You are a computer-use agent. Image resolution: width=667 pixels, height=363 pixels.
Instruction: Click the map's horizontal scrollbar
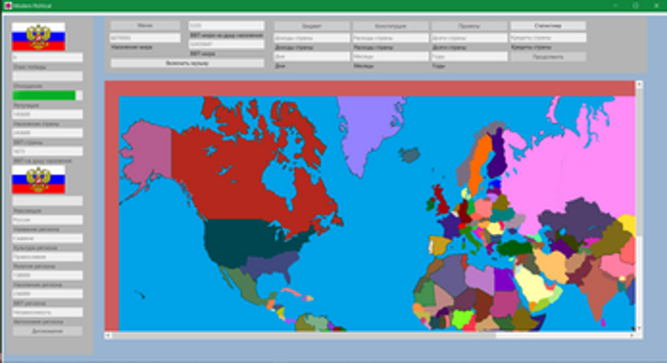(x=372, y=335)
